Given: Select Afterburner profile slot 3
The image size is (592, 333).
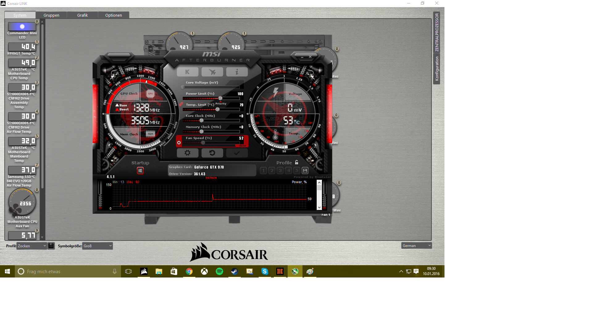Looking at the screenshot, I should [x=280, y=171].
